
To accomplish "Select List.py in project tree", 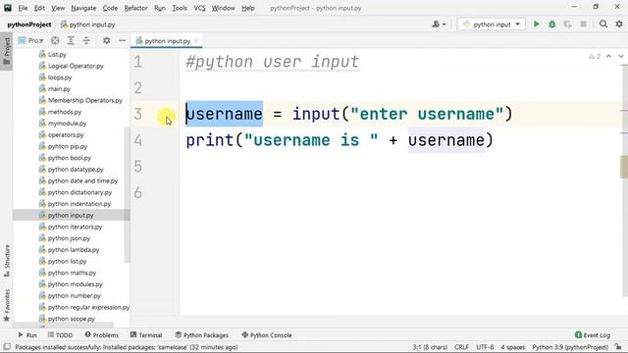I will (57, 55).
